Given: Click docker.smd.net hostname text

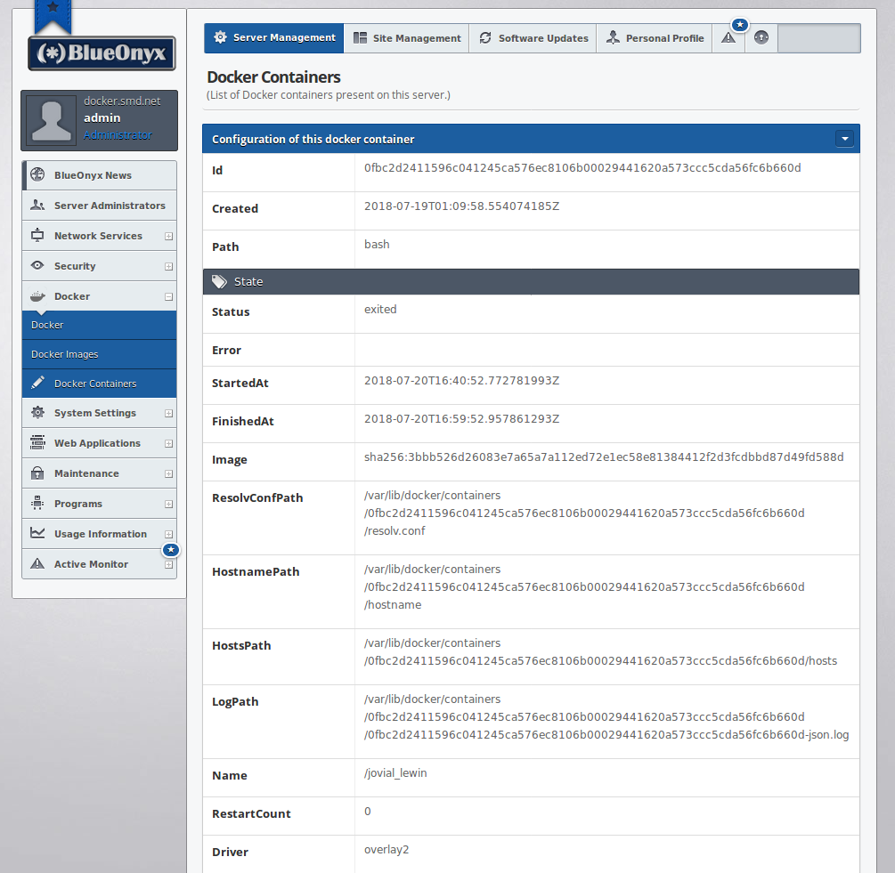Looking at the screenshot, I should [122, 101].
